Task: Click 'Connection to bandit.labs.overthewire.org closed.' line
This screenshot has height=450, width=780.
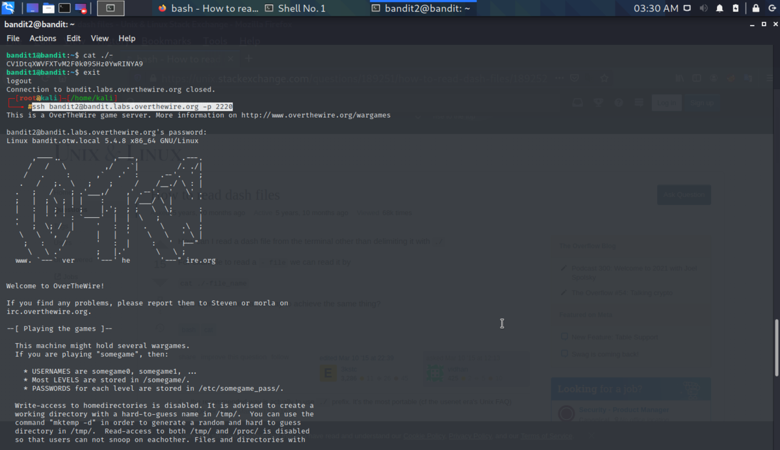Action: coord(110,90)
